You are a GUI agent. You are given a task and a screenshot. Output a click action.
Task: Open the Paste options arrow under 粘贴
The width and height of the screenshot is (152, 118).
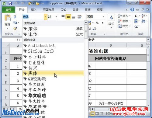click(x=8, y=29)
